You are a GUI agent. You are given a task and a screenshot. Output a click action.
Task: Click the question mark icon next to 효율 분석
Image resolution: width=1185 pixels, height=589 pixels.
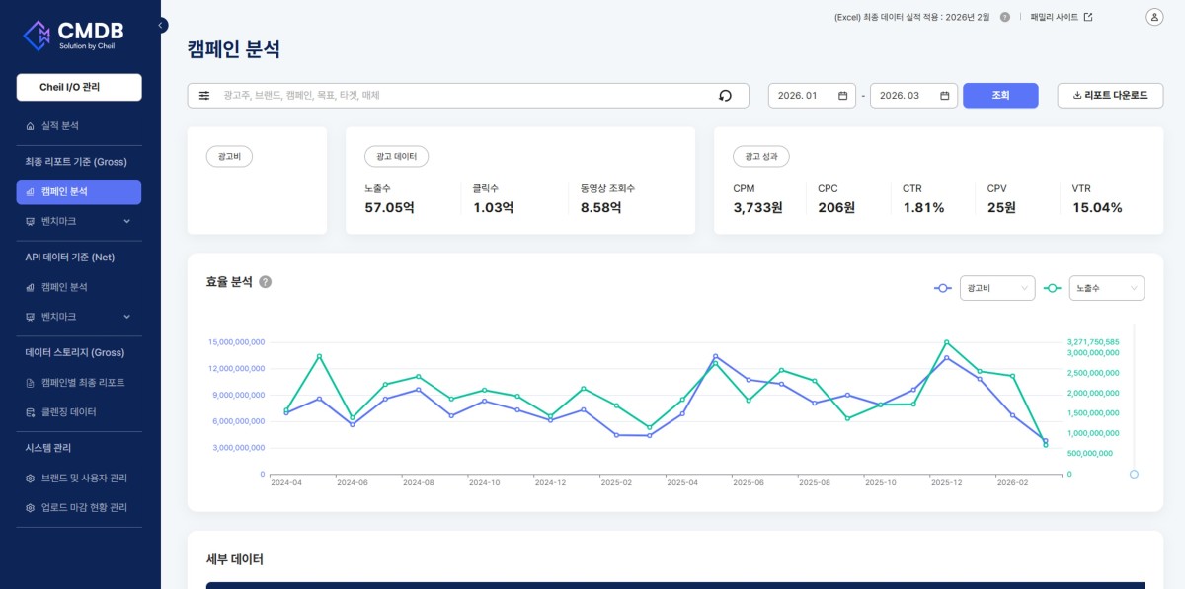(265, 282)
